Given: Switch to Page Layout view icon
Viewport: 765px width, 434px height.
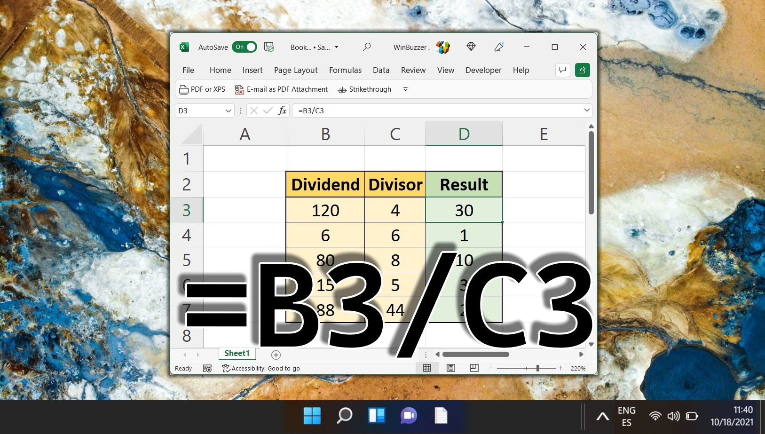Looking at the screenshot, I should pos(451,368).
